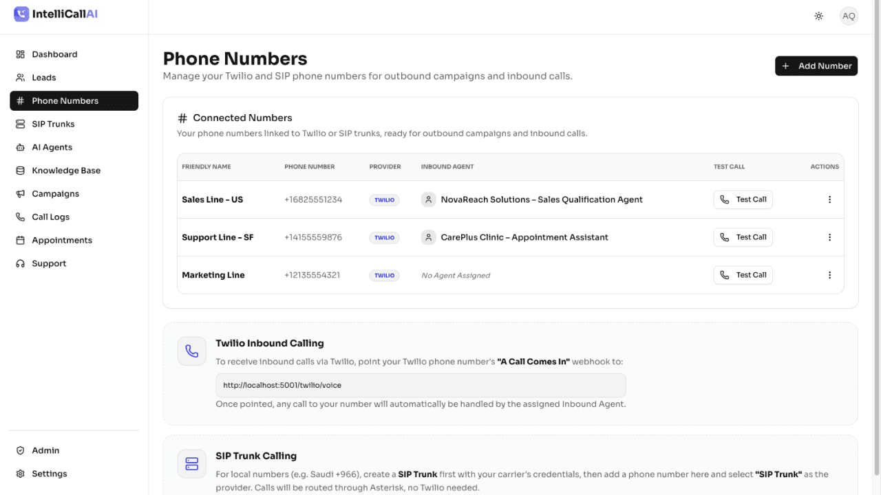Click Twilio badge on Marketing Line row
The width and height of the screenshot is (881, 495).
click(385, 276)
